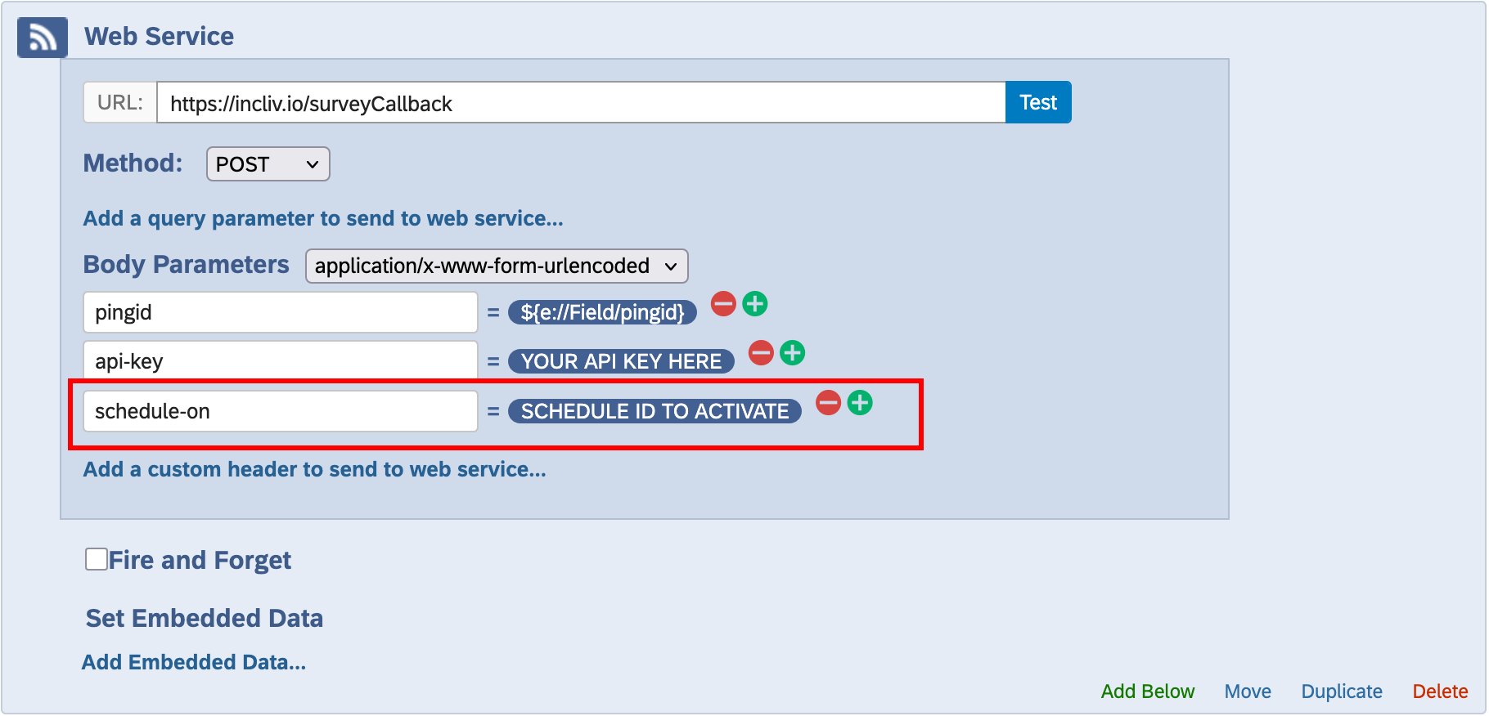Click Add Below at the bottom
The image size is (1489, 716).
1147,691
